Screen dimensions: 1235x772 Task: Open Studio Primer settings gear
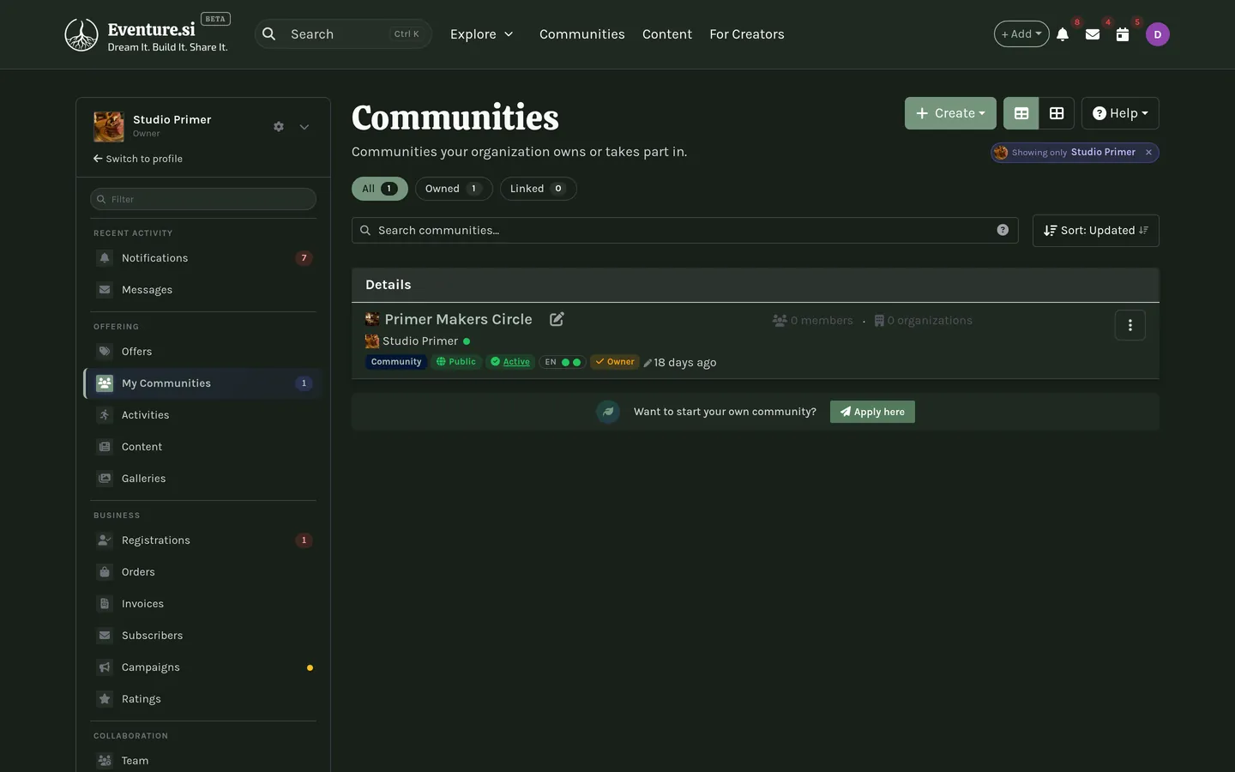(279, 127)
